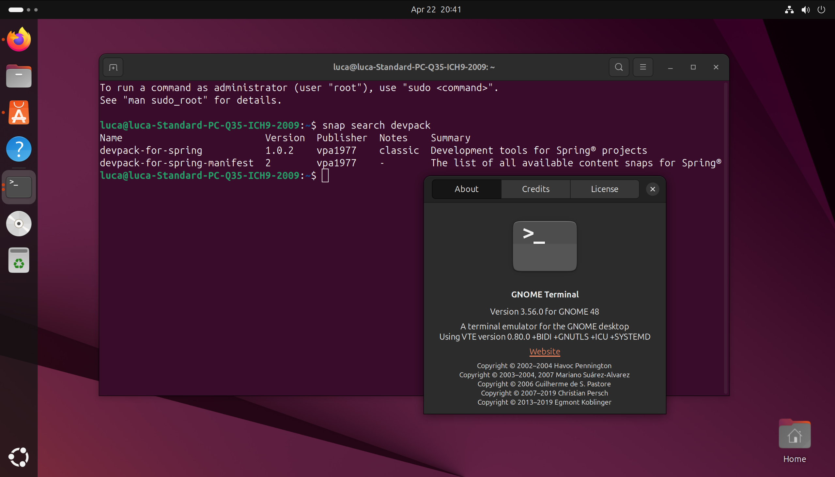Open the volume indicator in top bar
The height and width of the screenshot is (477, 835).
(806, 9)
